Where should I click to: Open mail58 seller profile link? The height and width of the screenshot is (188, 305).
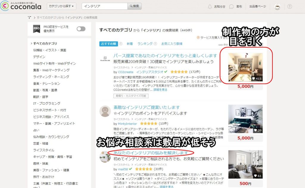pyautogui.click(x=123, y=169)
